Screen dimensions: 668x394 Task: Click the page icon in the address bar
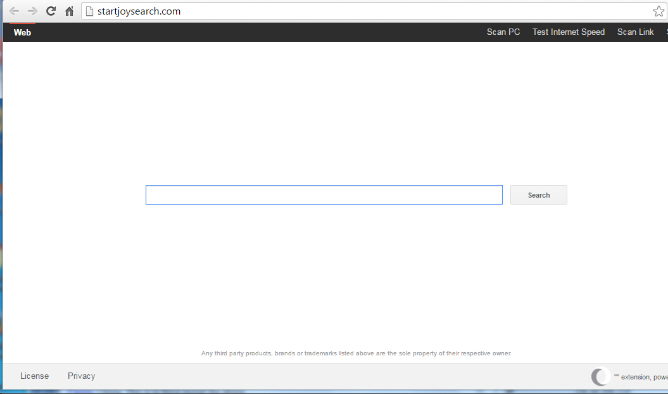tap(89, 11)
